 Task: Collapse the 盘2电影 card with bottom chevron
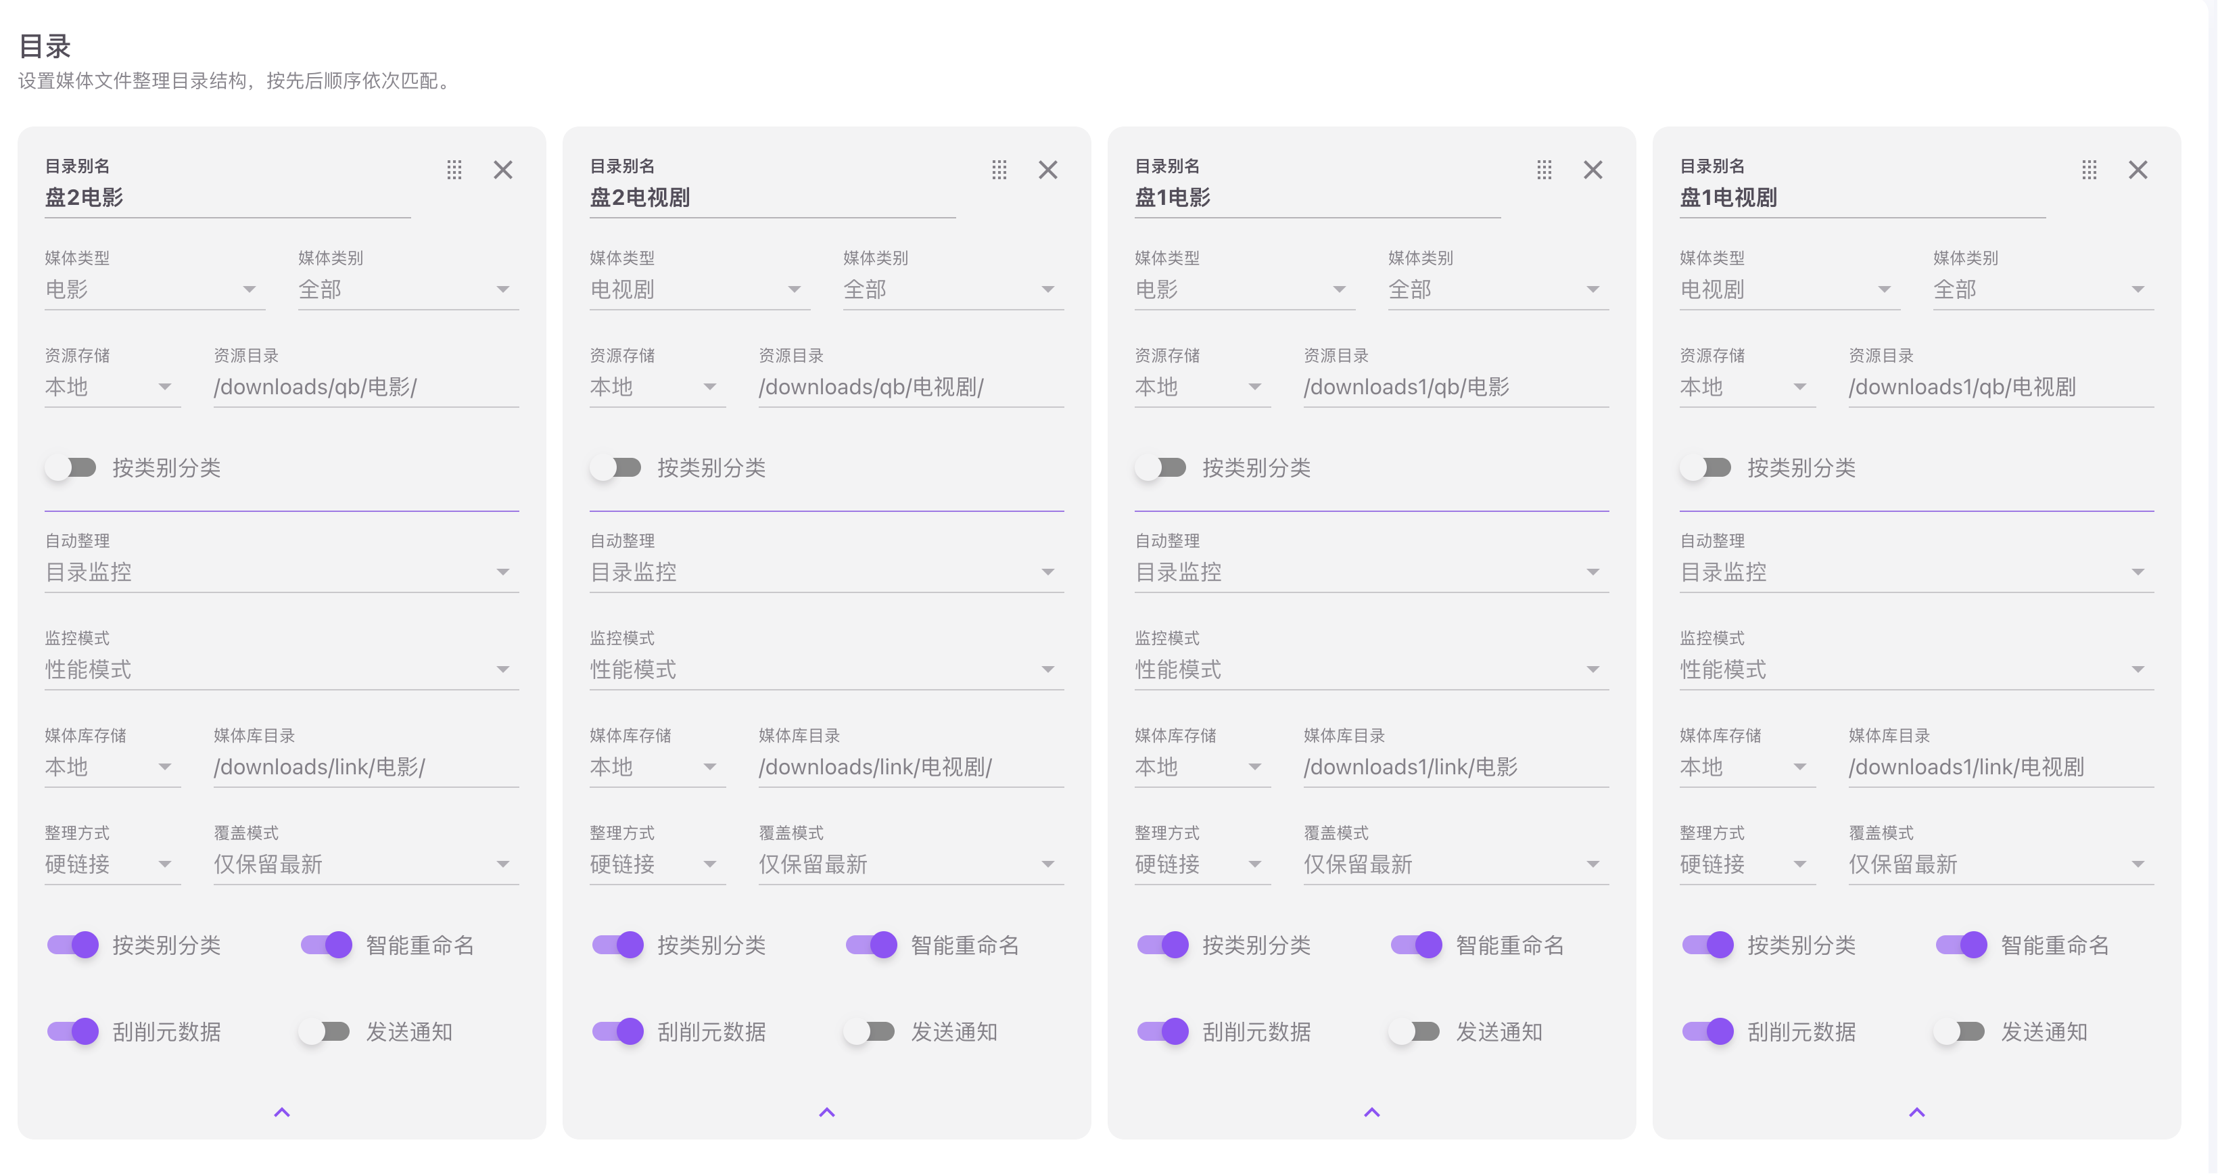click(x=281, y=1112)
